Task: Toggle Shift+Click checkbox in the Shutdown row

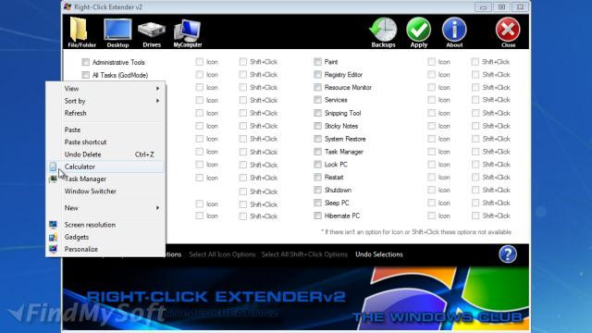Action: [475, 190]
